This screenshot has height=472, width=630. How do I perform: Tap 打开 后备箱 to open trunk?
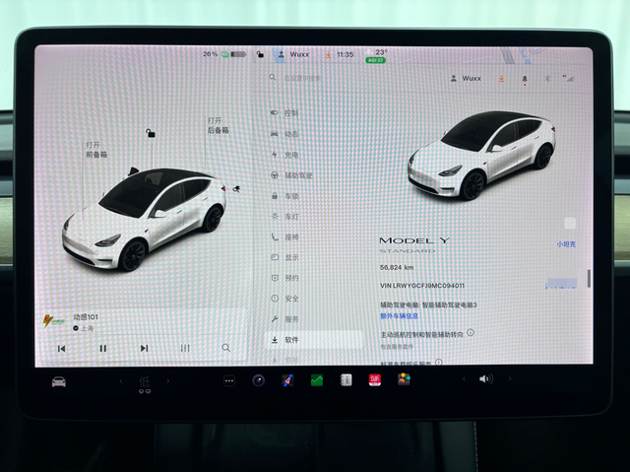click(219, 125)
